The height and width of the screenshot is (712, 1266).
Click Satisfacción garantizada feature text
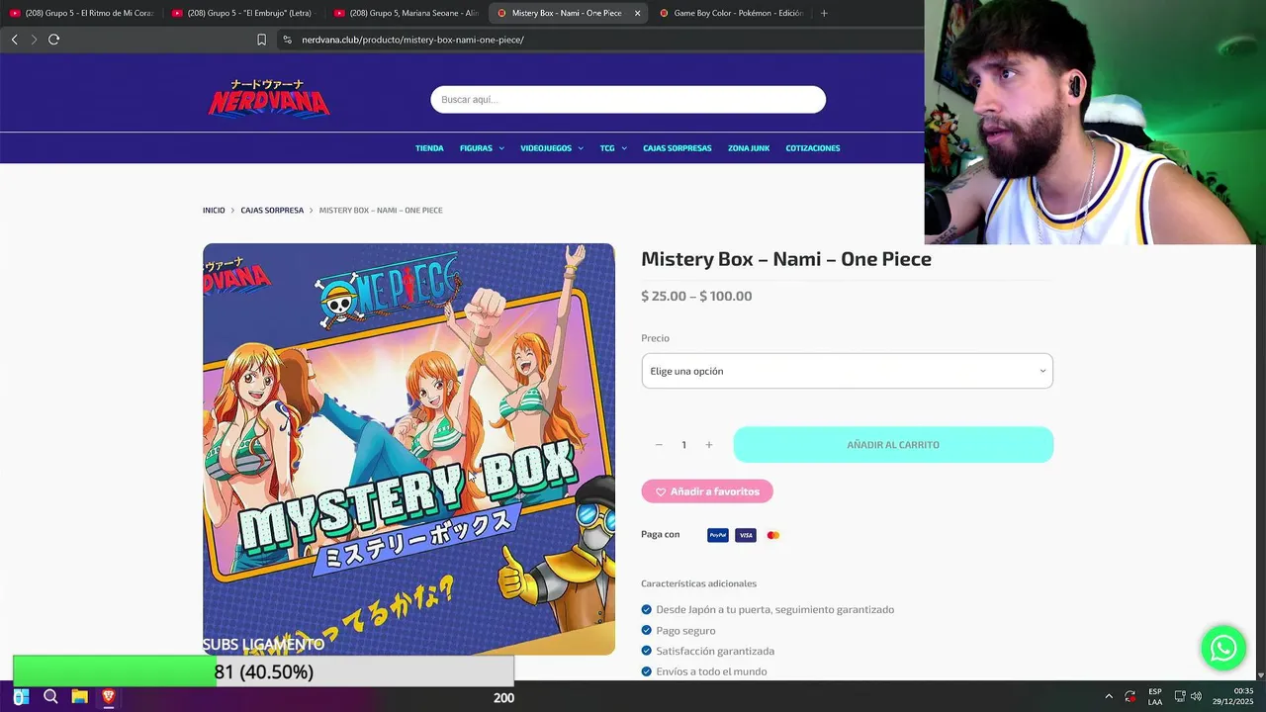tap(715, 651)
